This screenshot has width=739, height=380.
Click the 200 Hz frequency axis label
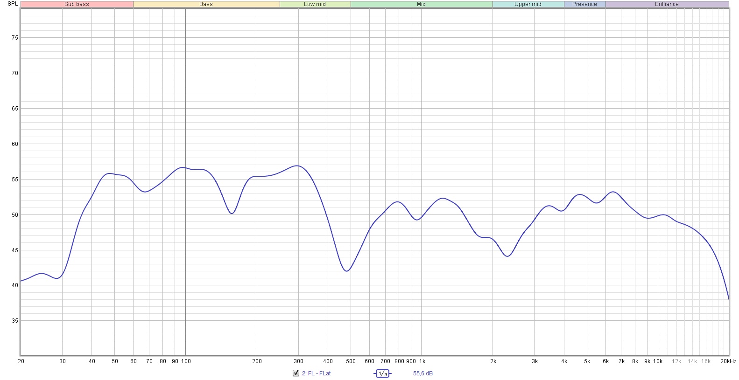click(x=257, y=361)
